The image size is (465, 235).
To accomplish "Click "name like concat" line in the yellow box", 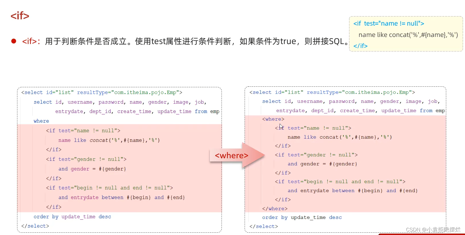I will 408,35.
